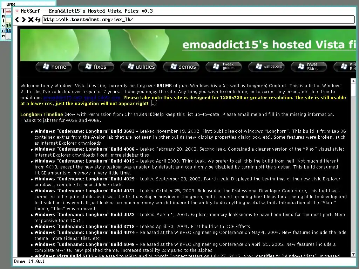Click the Windows flag icon on wallpapers button
Screen dimensions: 359x269
point(259,67)
